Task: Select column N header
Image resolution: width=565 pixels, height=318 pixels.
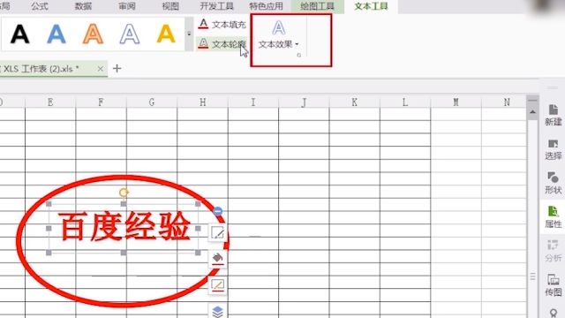Action: pos(506,102)
